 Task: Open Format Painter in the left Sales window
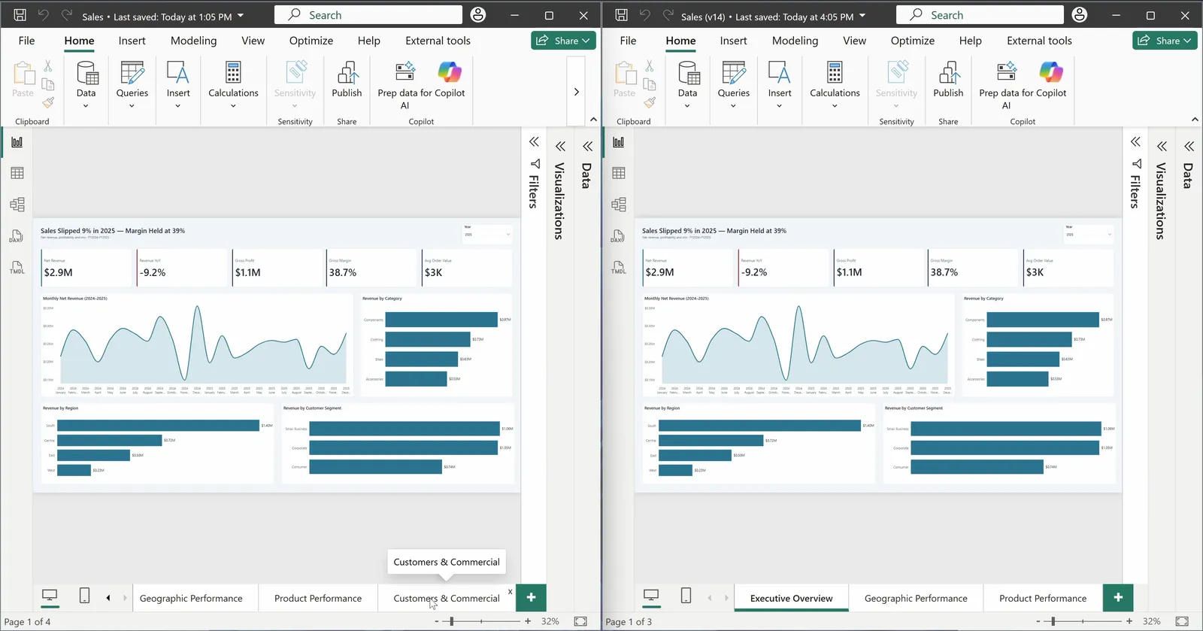[x=48, y=102]
